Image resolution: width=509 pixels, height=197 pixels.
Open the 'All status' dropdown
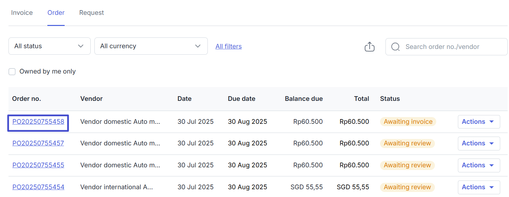point(49,46)
